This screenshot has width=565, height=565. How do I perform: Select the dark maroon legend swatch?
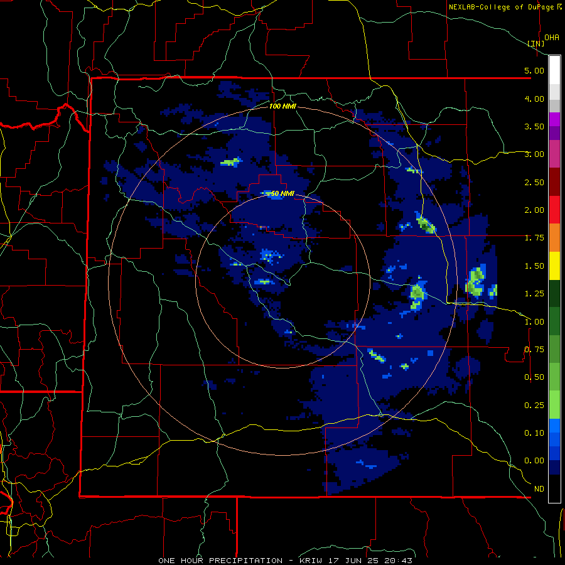pos(554,182)
